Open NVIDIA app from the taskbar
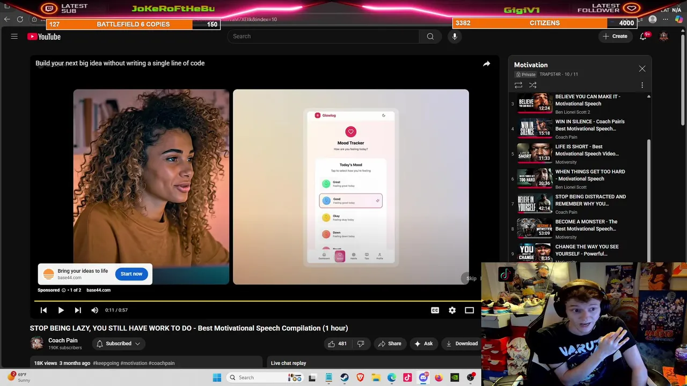 click(x=455, y=377)
